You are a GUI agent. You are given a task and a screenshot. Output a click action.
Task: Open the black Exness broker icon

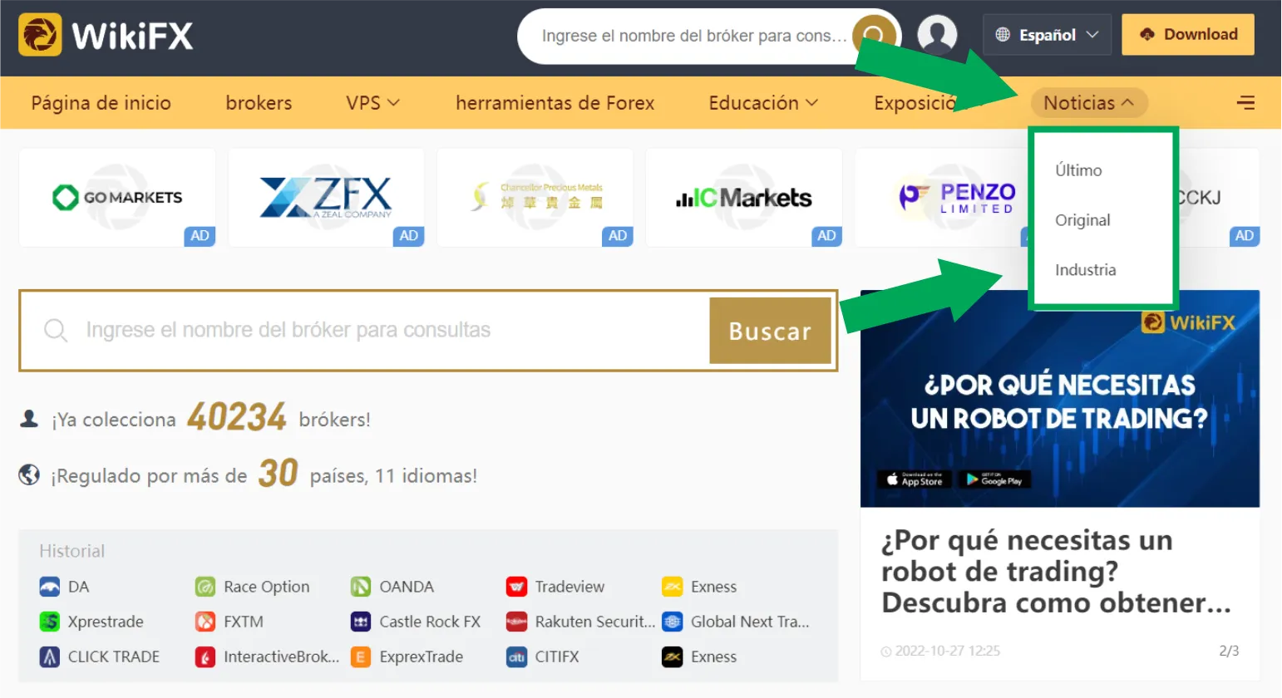click(672, 656)
